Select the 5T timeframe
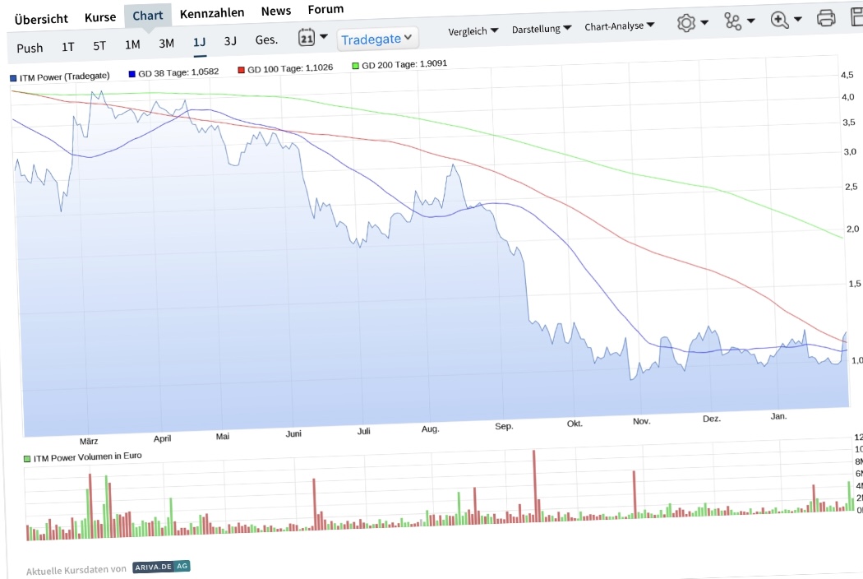863x579 pixels. pos(99,46)
